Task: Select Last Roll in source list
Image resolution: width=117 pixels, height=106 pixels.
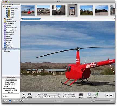Action: 9,19
